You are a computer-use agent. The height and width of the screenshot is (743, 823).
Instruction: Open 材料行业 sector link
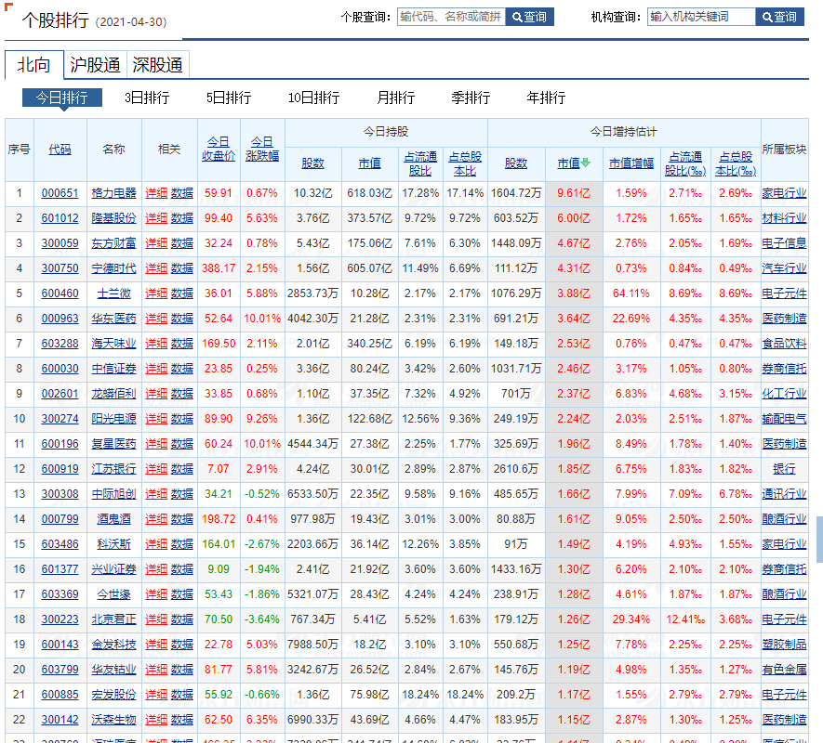784,218
